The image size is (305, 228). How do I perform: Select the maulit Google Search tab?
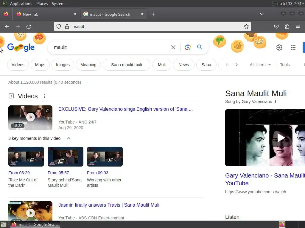114,14
